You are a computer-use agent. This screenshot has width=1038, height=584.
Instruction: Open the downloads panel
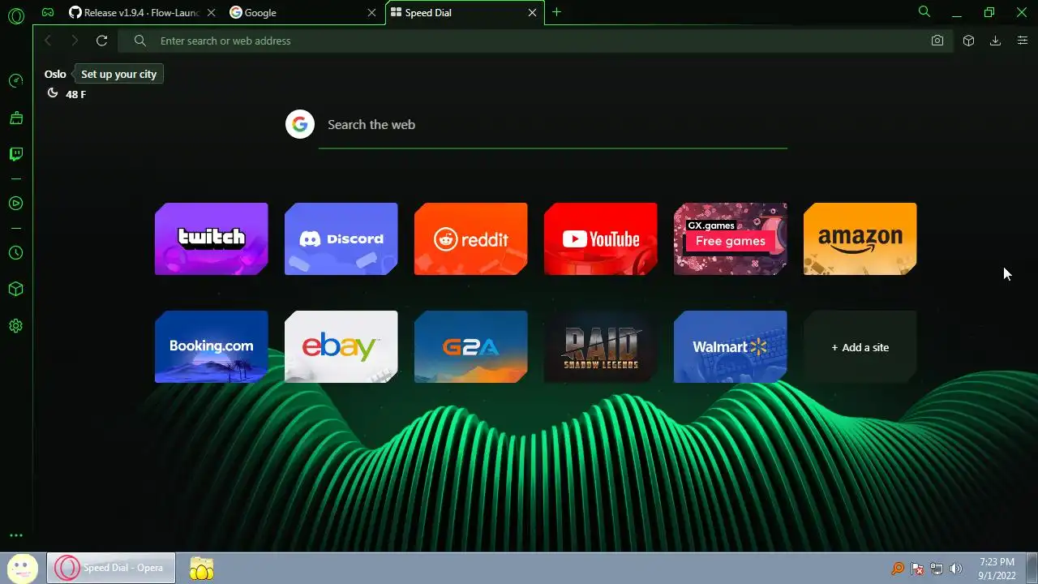[x=995, y=41]
